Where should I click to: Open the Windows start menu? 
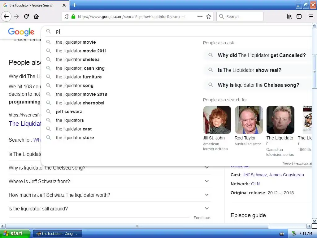(x=15, y=233)
